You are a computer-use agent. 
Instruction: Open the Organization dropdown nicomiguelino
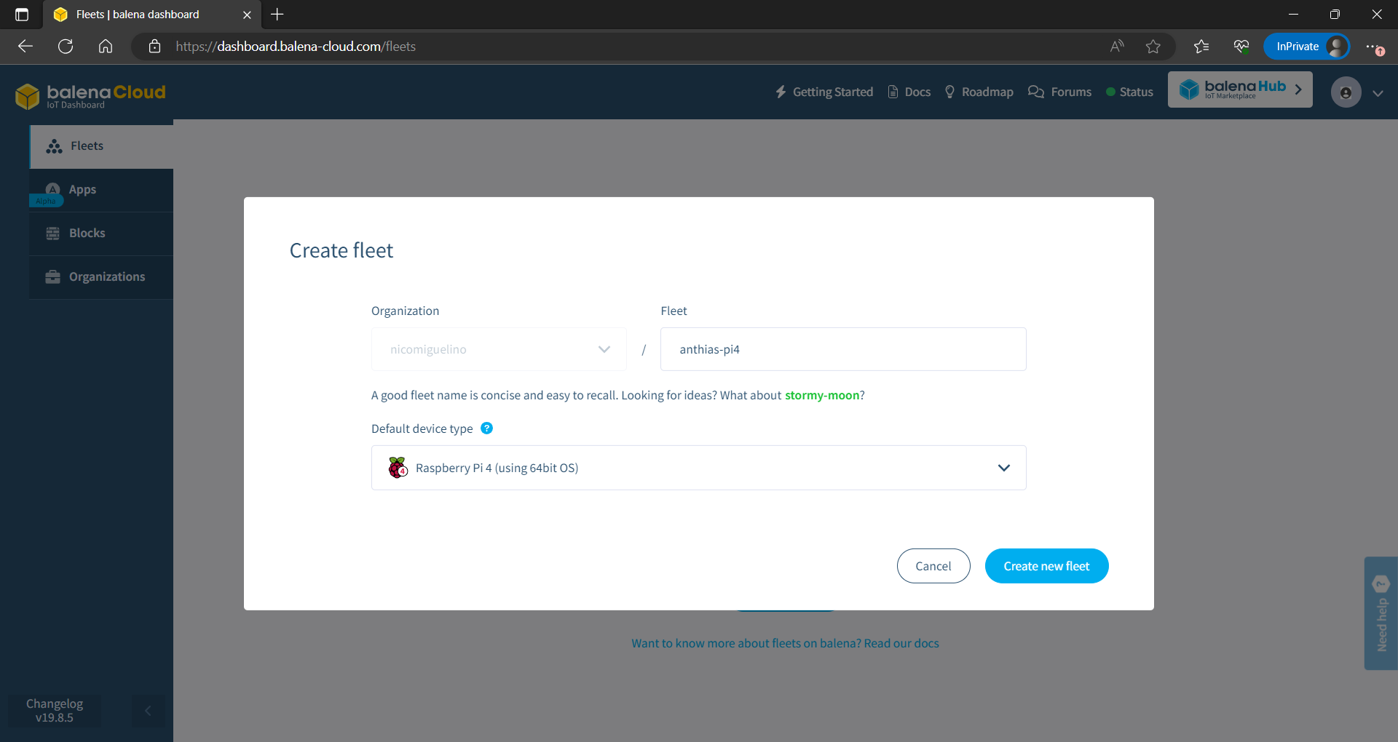coord(499,349)
